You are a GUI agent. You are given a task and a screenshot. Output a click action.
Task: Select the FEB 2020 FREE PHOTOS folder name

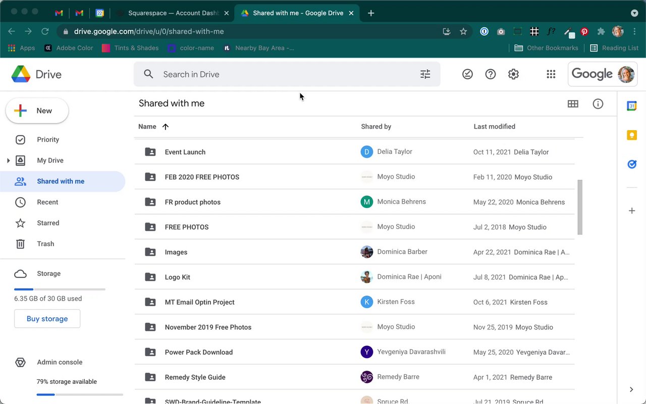click(x=202, y=177)
